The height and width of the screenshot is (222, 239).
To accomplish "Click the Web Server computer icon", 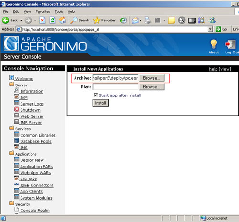I will pos(16,116).
